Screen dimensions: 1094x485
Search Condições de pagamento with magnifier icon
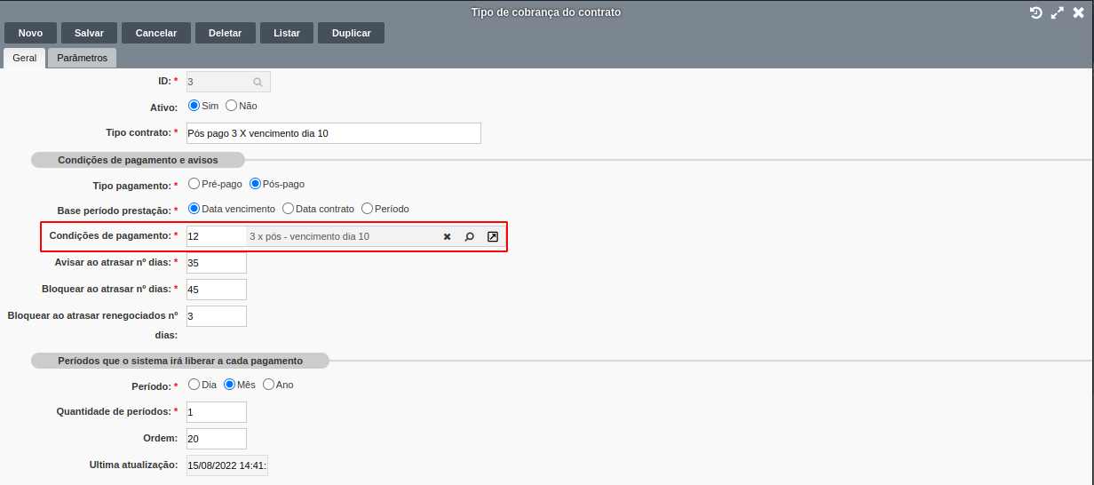(x=470, y=237)
